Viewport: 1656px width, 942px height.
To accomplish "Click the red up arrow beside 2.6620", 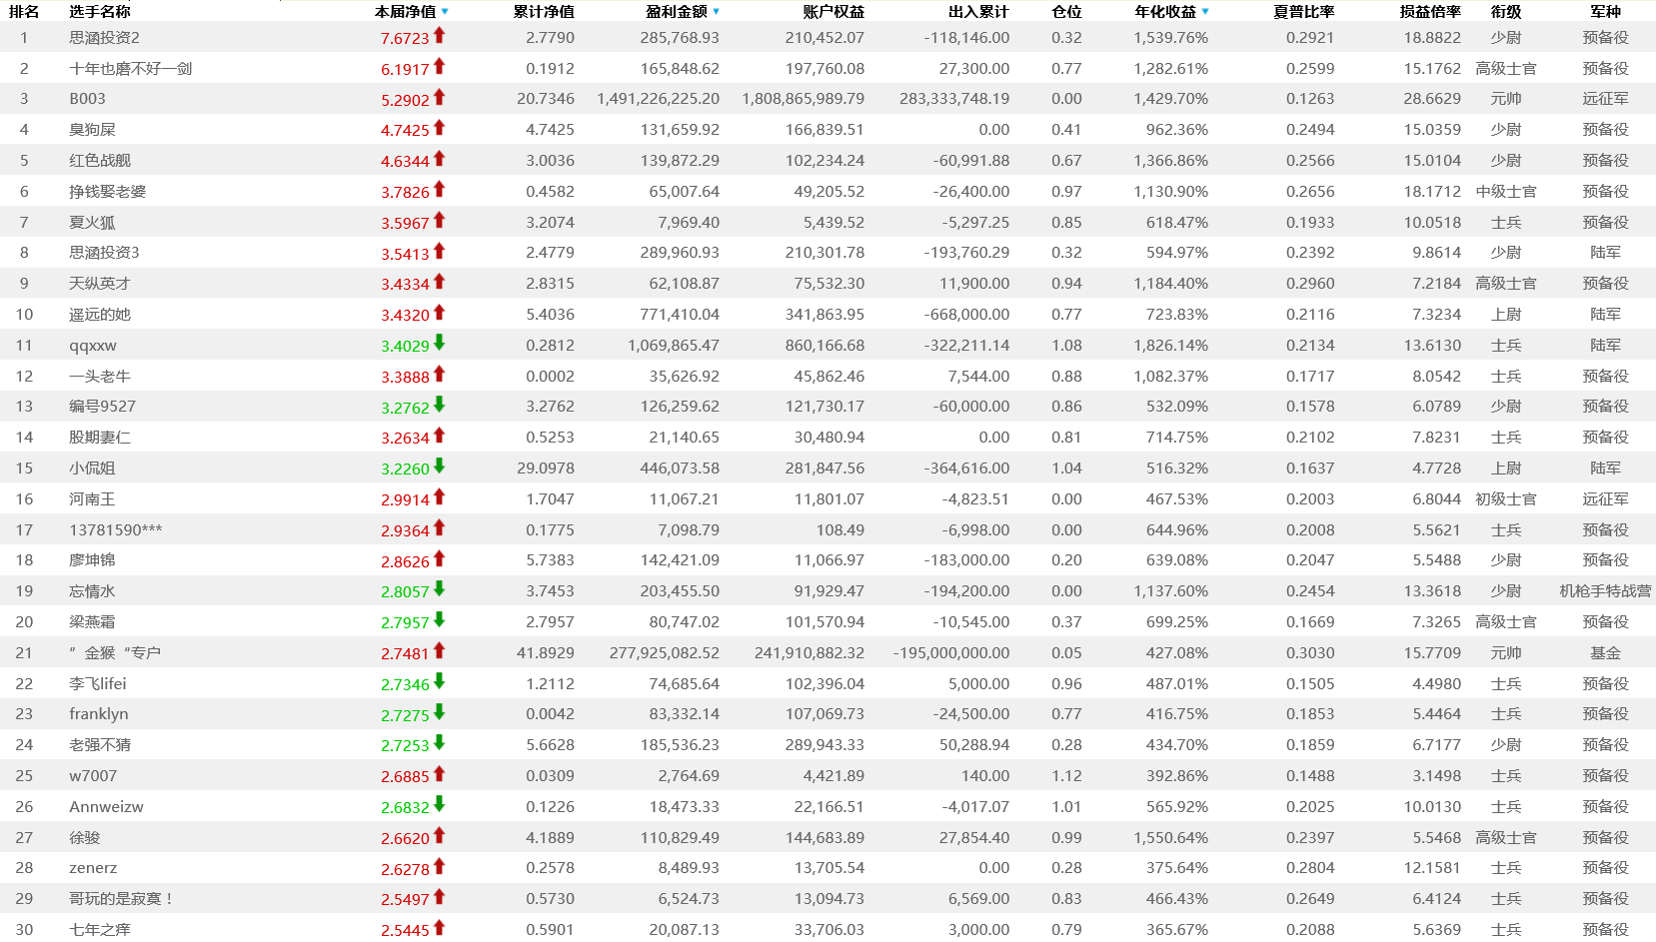I will [x=439, y=836].
